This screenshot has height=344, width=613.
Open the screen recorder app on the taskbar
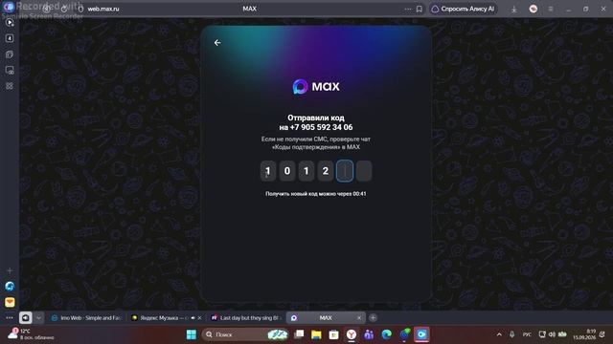421,334
